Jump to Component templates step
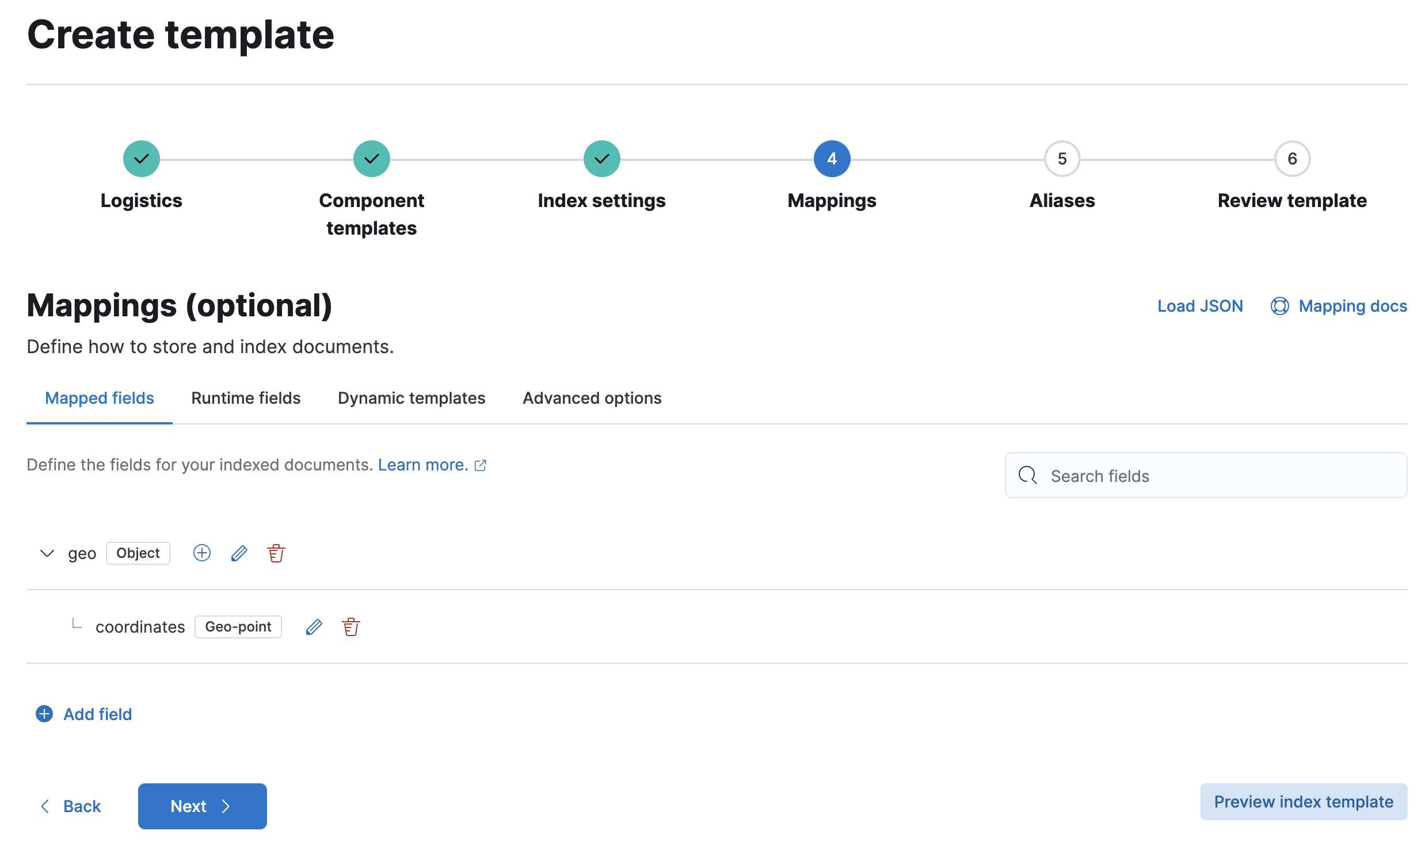 (371, 159)
